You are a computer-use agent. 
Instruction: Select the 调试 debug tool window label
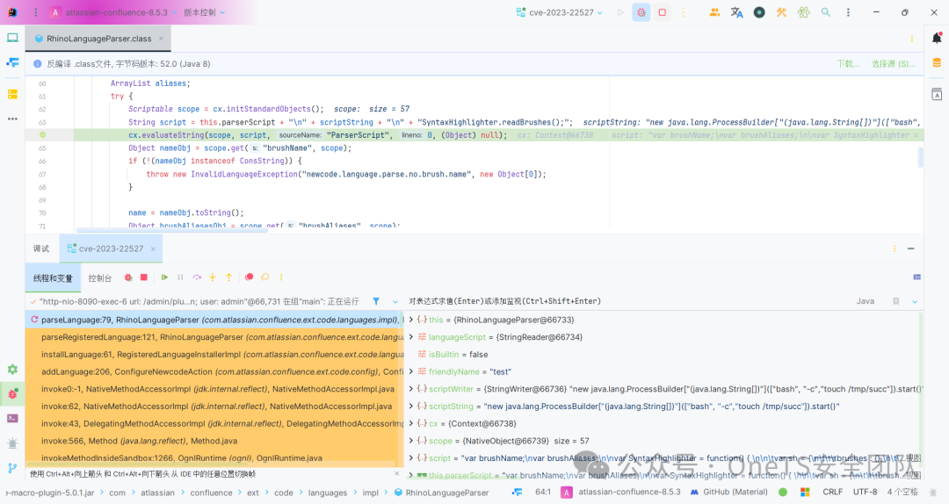41,248
